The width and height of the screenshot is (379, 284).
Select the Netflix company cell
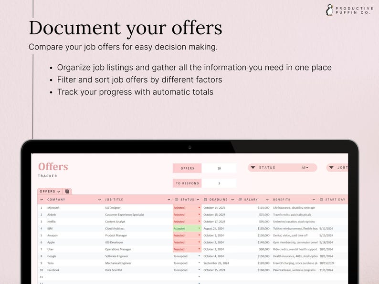(x=74, y=222)
